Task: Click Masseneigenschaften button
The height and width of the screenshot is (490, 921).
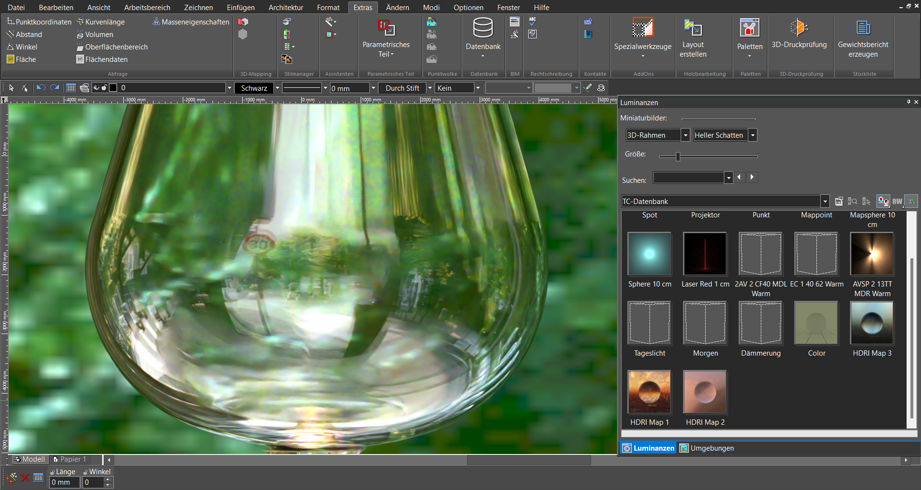Action: [191, 22]
